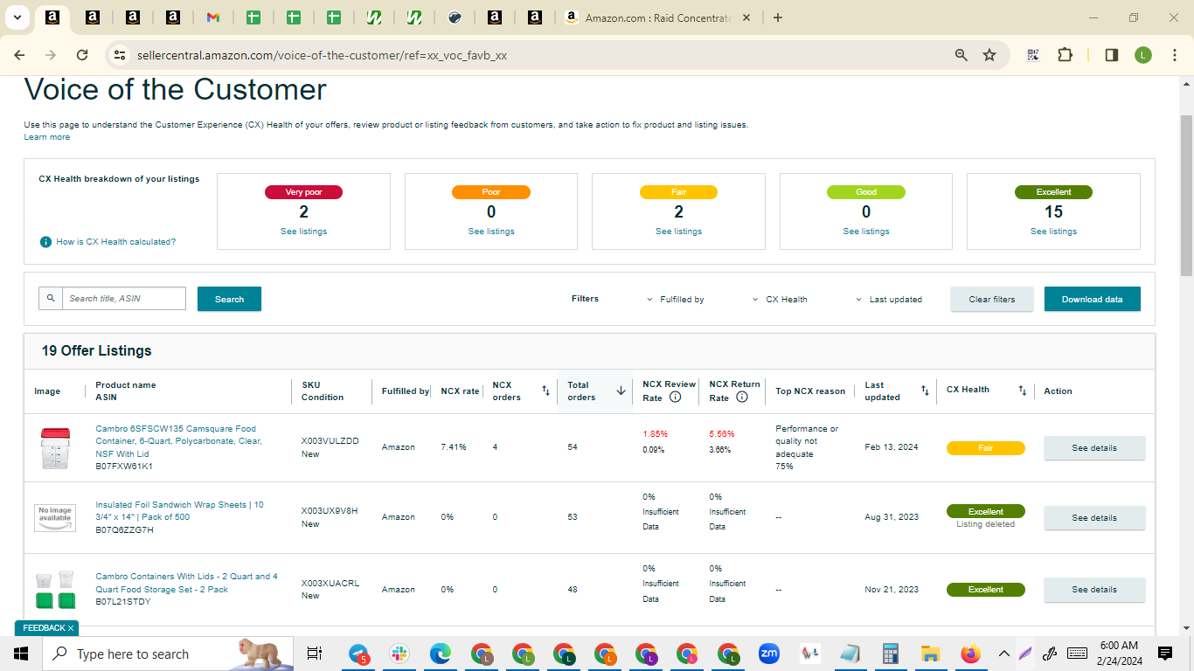Viewport: 1194px width, 671px height.
Task: Sort by Total orders using the arrow
Action: pyautogui.click(x=621, y=391)
